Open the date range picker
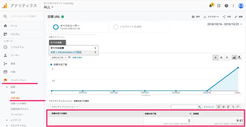This screenshot has height=127, width=246. pyautogui.click(x=224, y=24)
